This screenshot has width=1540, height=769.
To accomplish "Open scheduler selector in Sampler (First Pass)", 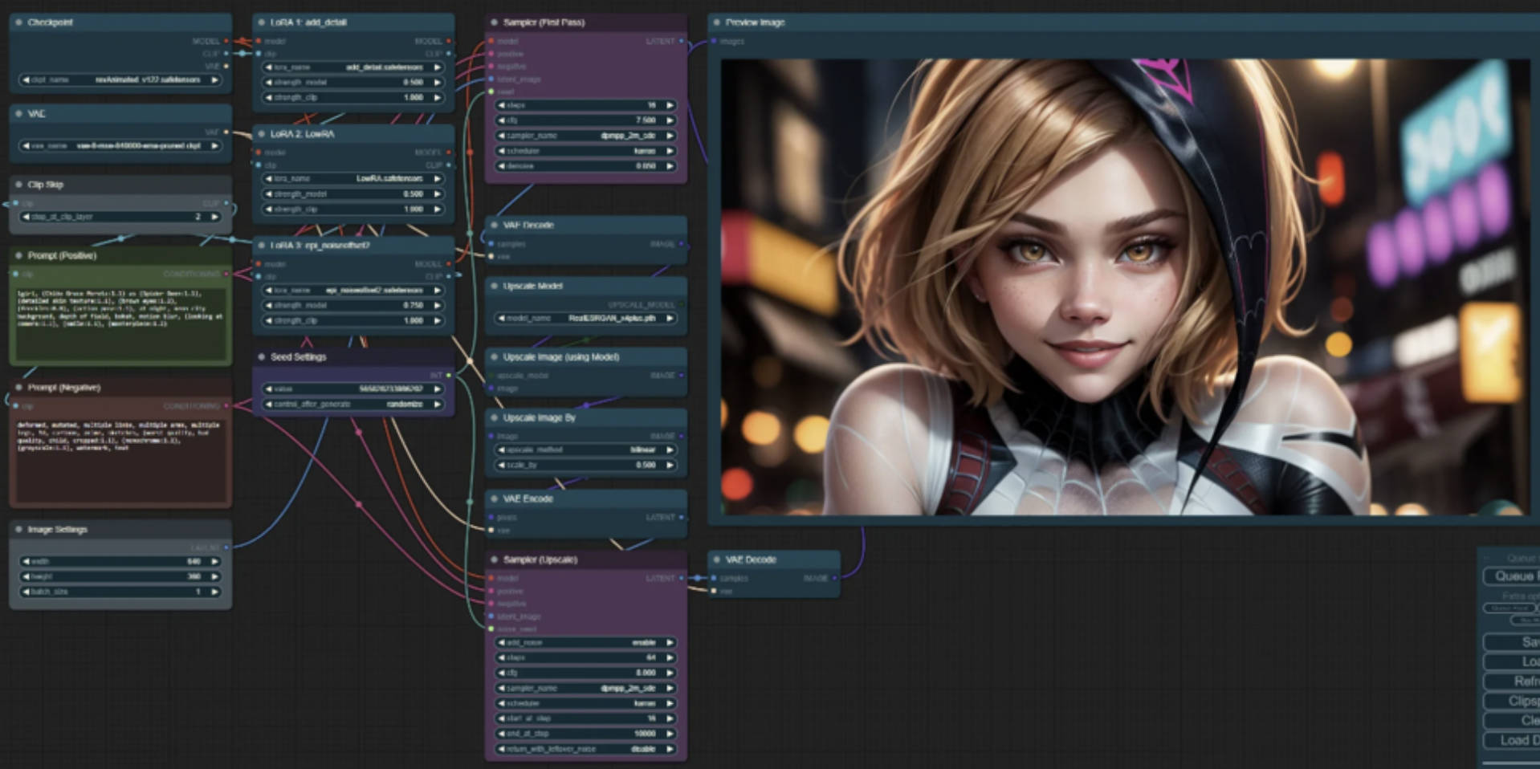I will pyautogui.click(x=586, y=151).
